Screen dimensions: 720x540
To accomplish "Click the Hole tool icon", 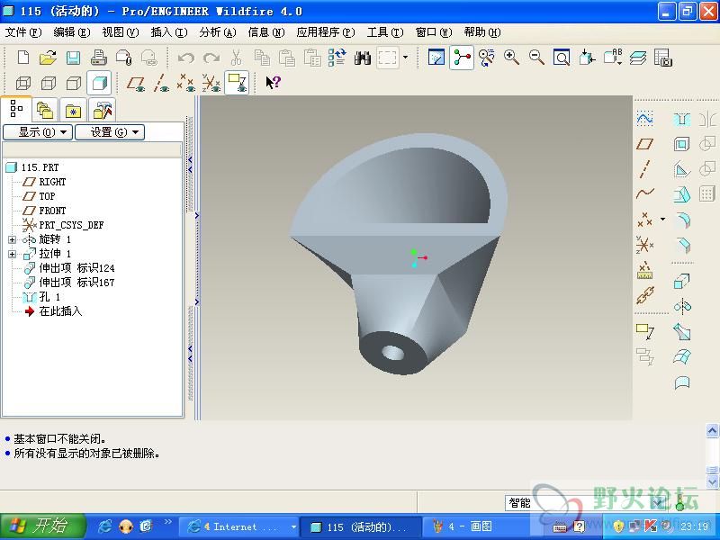I will pos(681,119).
